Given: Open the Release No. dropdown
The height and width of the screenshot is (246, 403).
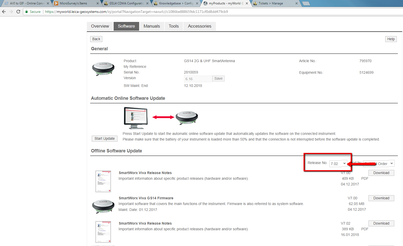Looking at the screenshot, I should click(338, 163).
